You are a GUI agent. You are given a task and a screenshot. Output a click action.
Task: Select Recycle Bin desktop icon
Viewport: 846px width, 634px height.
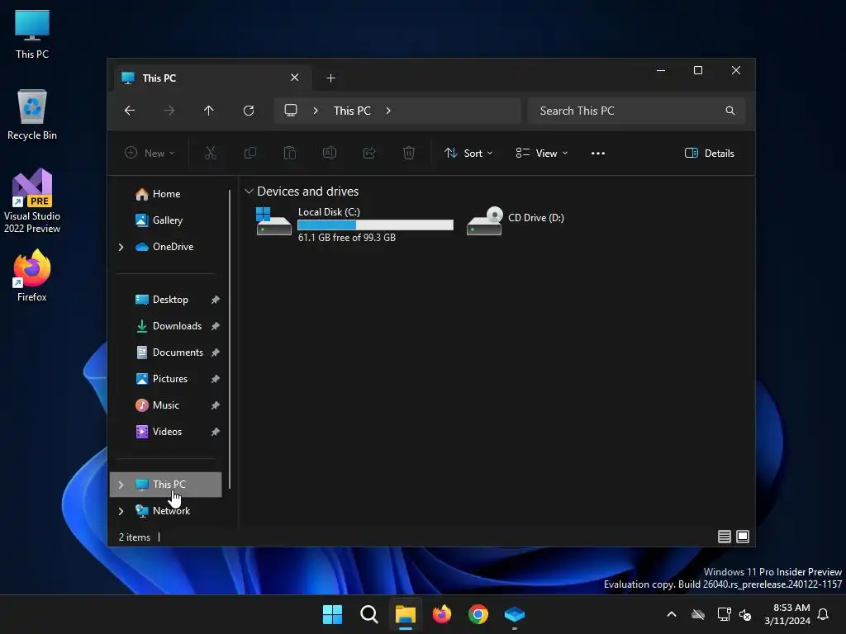[32, 115]
